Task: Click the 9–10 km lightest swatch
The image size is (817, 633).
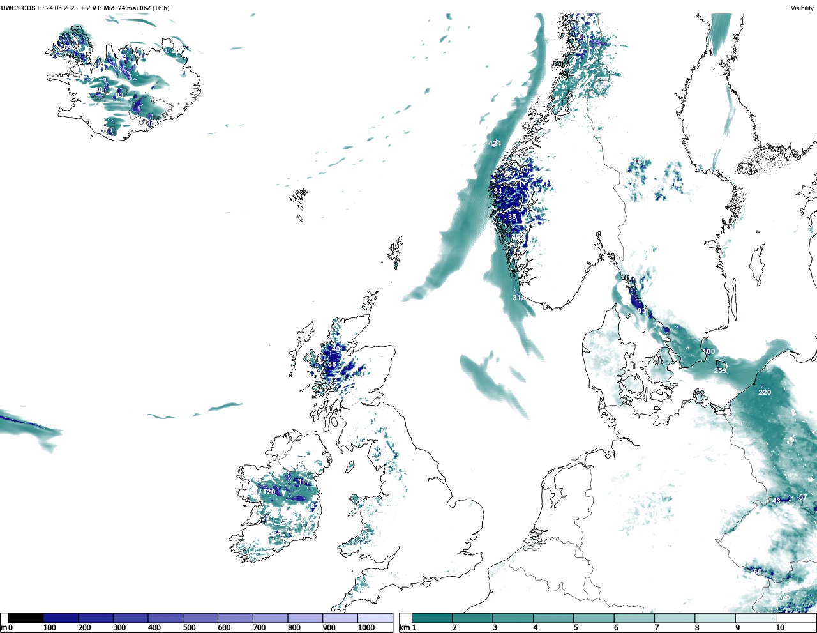Action: 756,618
